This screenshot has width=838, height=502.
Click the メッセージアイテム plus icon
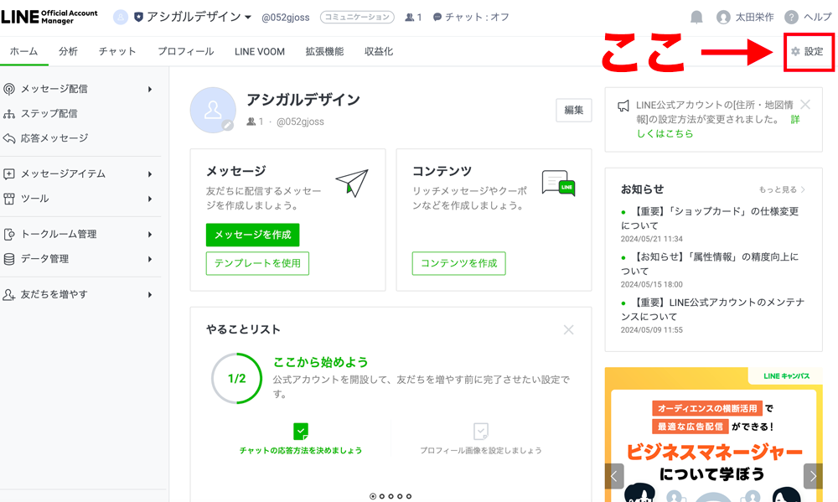pyautogui.click(x=9, y=173)
